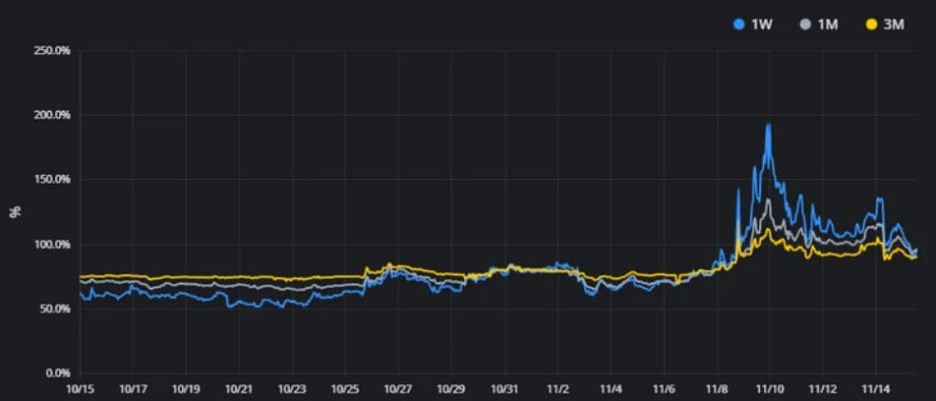
Task: Click the 10/27 date label
Action: [x=399, y=388]
